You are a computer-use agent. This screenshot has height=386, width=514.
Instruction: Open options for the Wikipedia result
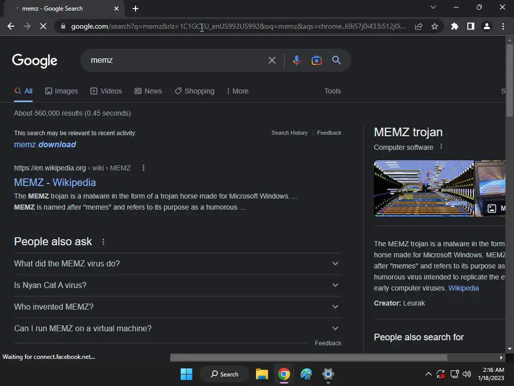click(143, 168)
